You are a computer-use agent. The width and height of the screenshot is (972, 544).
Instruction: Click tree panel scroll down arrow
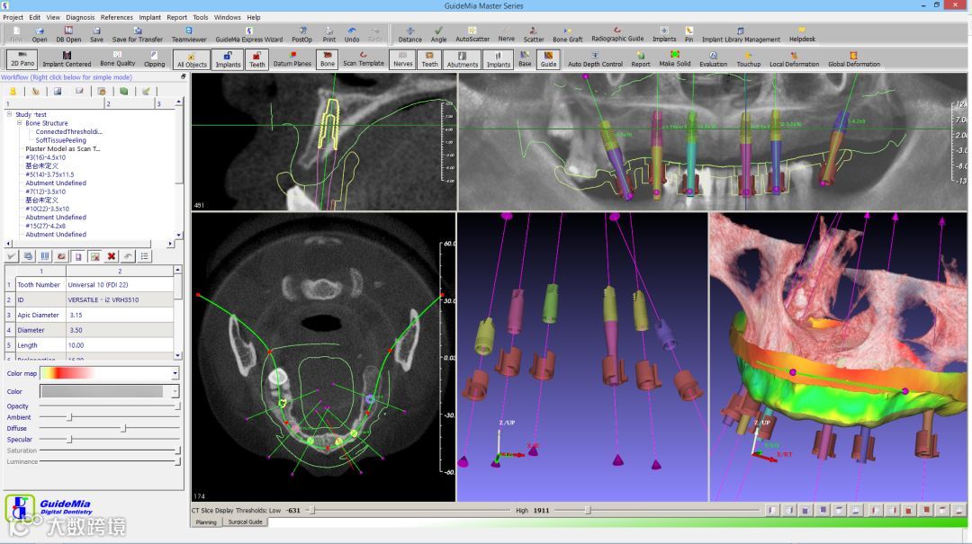[x=178, y=235]
